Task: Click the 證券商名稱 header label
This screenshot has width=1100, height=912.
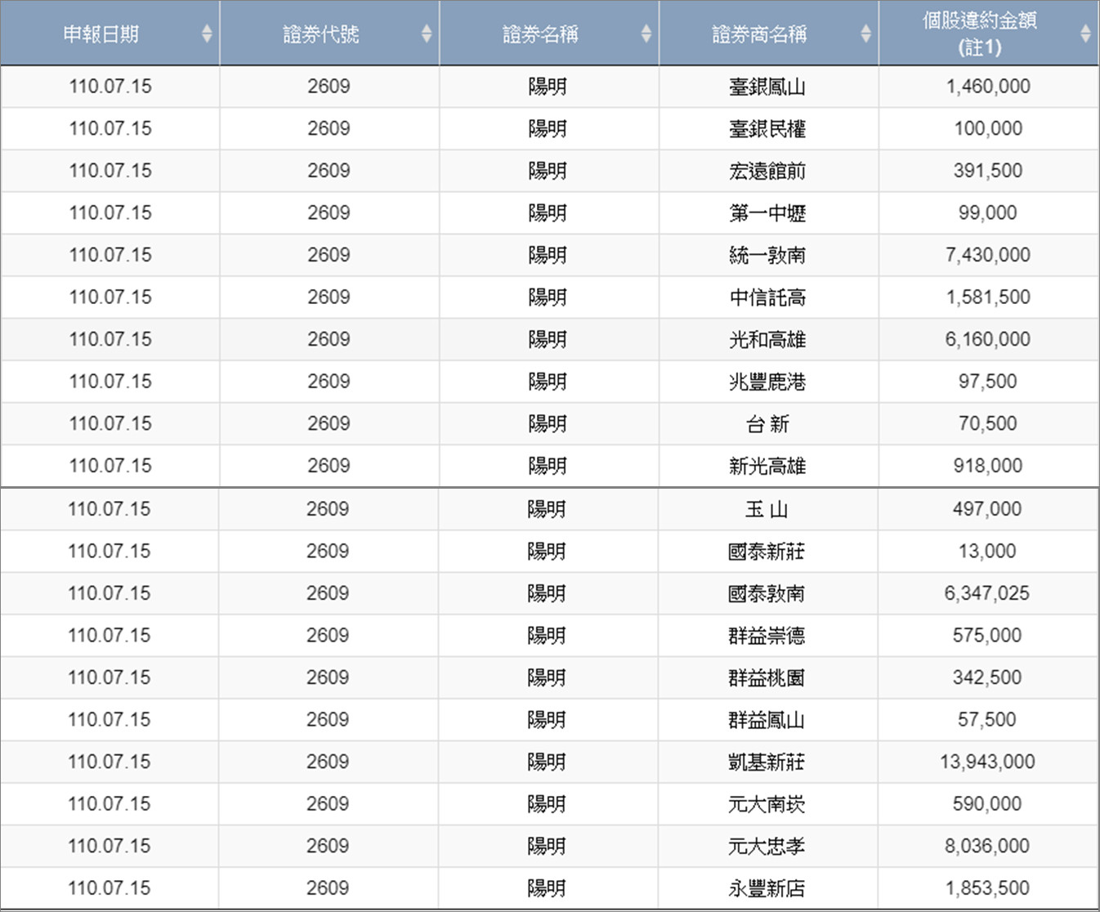Action: pos(759,34)
